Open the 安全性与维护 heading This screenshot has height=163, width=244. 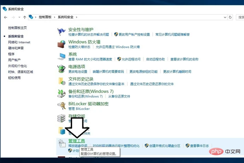pos(81,30)
